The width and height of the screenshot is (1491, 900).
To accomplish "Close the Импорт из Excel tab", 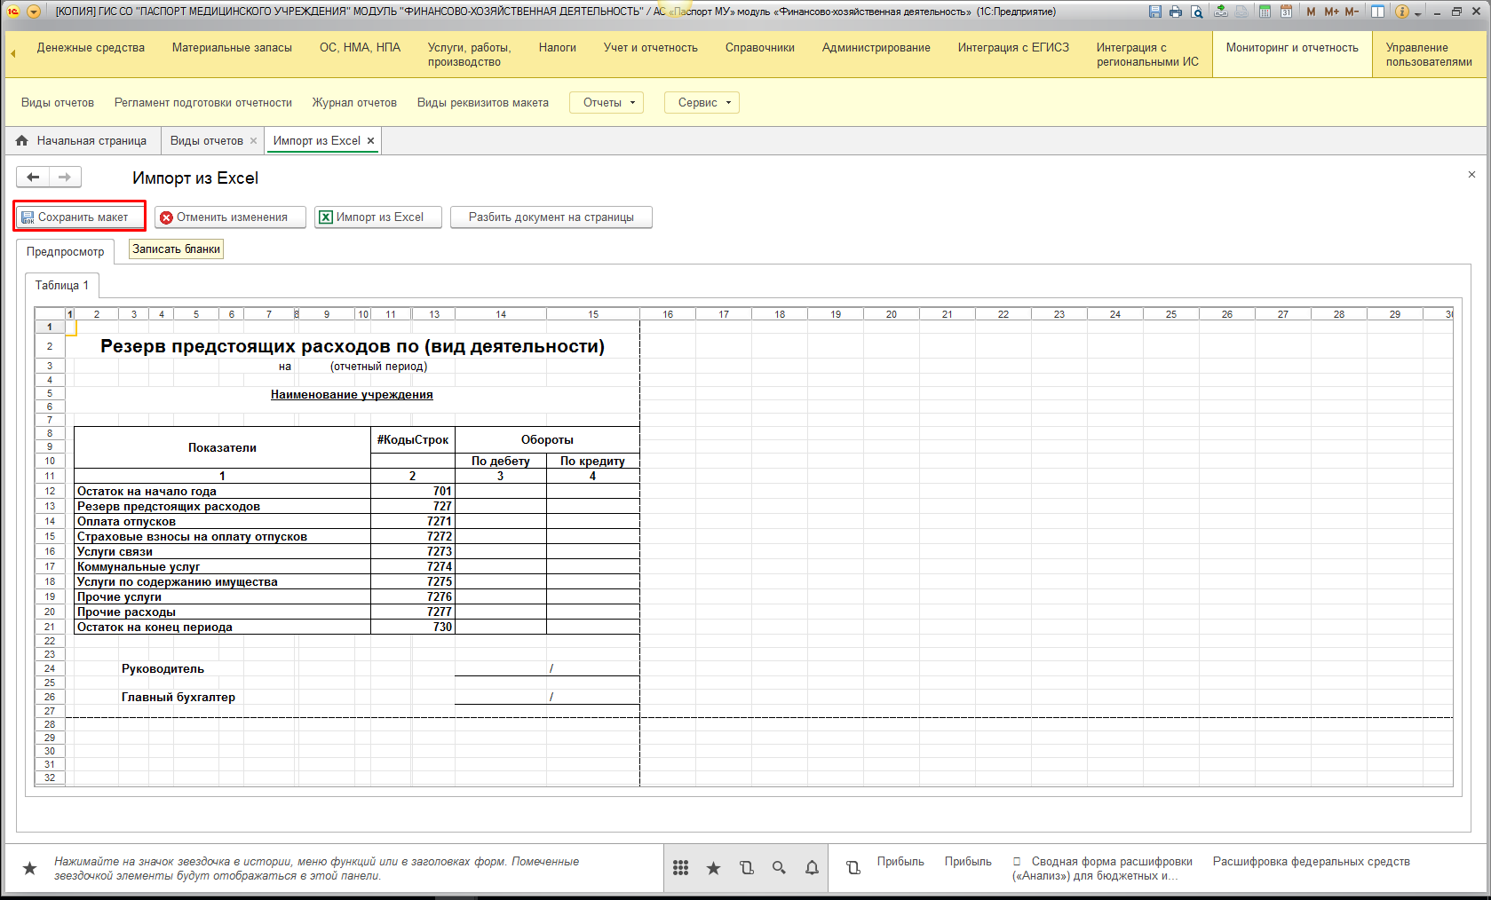I will [x=371, y=141].
